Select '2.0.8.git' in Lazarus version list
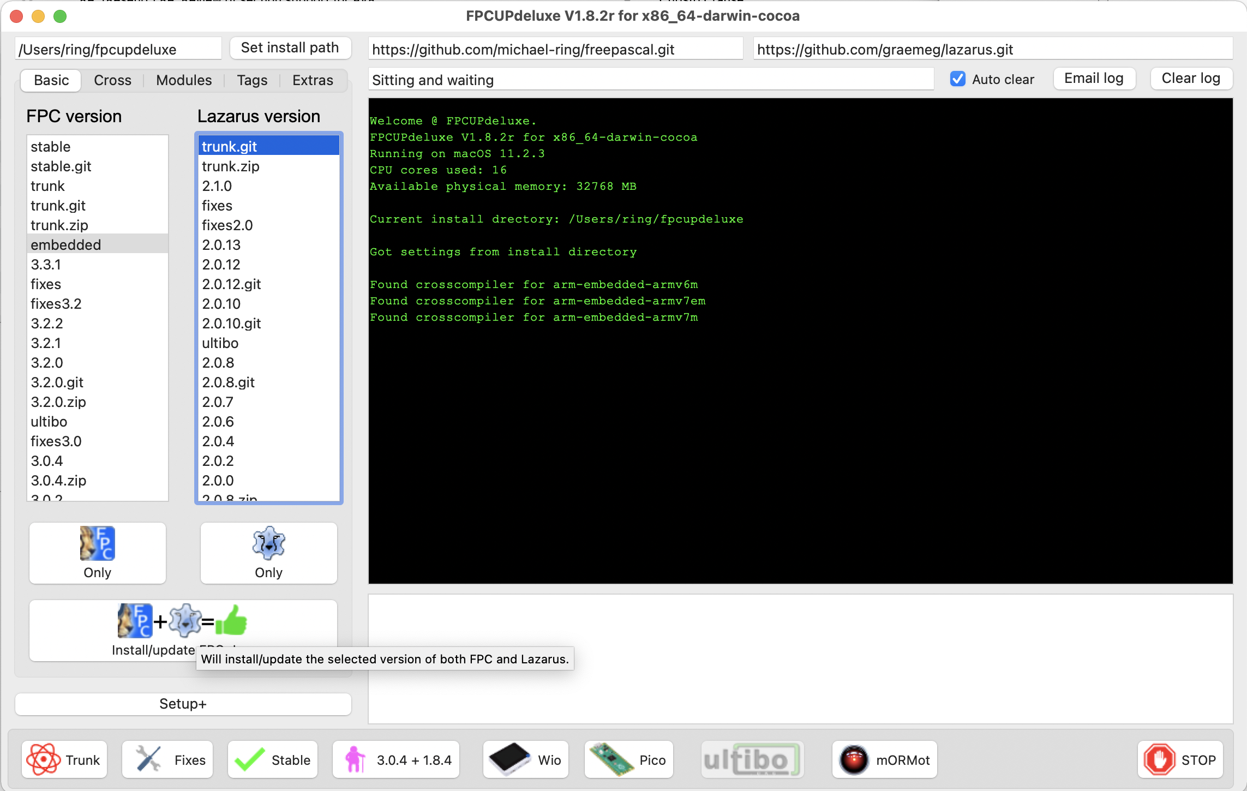This screenshot has height=791, width=1247. coord(269,382)
